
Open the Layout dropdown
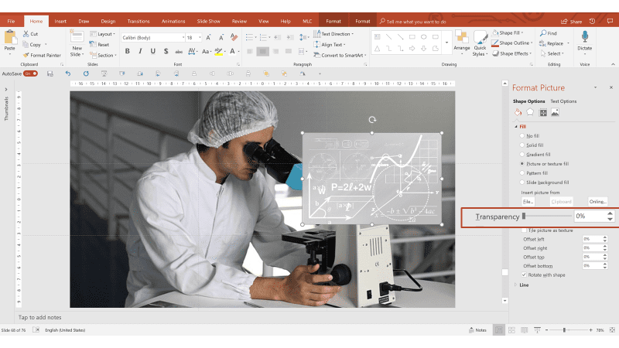click(103, 34)
